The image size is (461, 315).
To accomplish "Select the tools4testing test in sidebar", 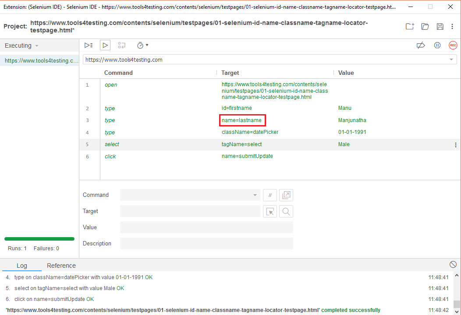I will pyautogui.click(x=39, y=60).
